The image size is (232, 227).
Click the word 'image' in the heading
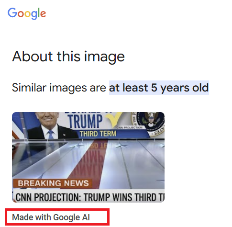pos(104,57)
